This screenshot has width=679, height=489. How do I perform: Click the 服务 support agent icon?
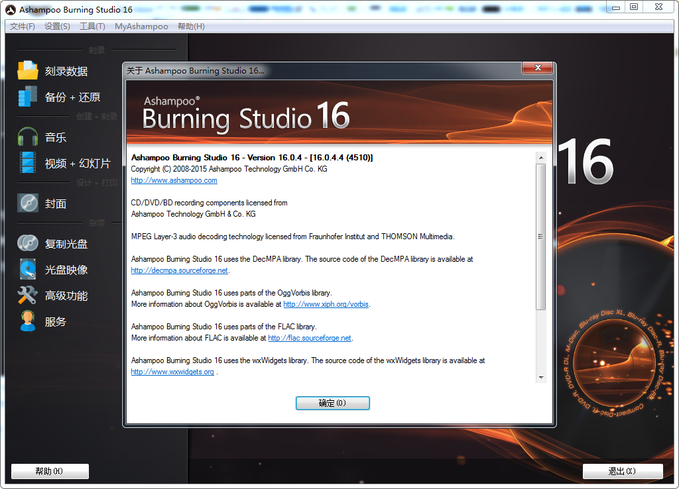pos(28,321)
